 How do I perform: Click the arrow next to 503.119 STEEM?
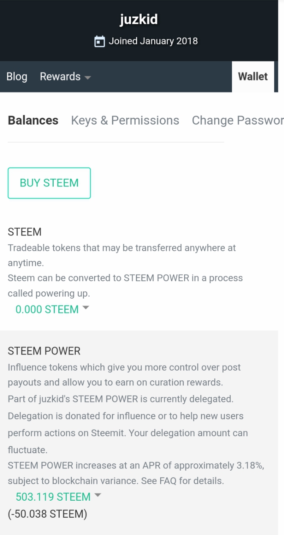(x=98, y=495)
